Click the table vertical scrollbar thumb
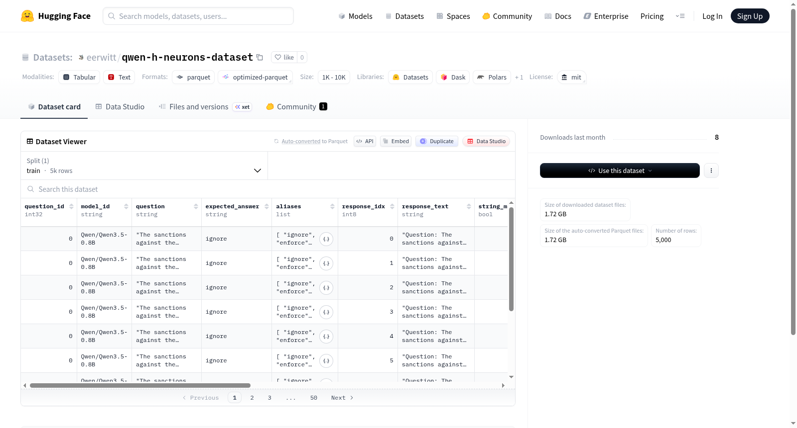Image resolution: width=797 pixels, height=428 pixels. pos(511,258)
